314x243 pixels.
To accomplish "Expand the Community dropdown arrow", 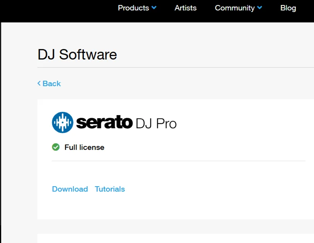I will click(260, 8).
